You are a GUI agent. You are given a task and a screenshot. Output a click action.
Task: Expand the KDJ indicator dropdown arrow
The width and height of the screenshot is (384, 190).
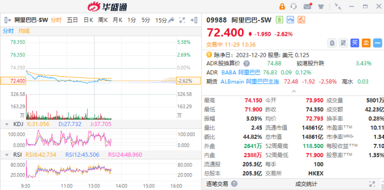point(7,124)
